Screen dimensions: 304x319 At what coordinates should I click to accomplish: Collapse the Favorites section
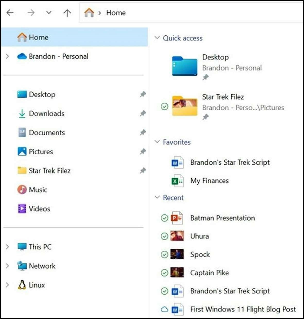(157, 142)
